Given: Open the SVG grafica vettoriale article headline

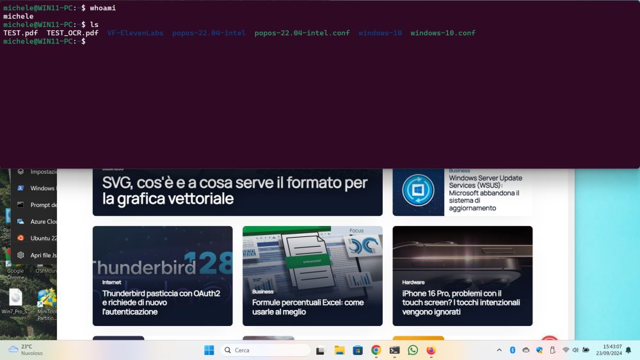Looking at the screenshot, I should (x=235, y=190).
